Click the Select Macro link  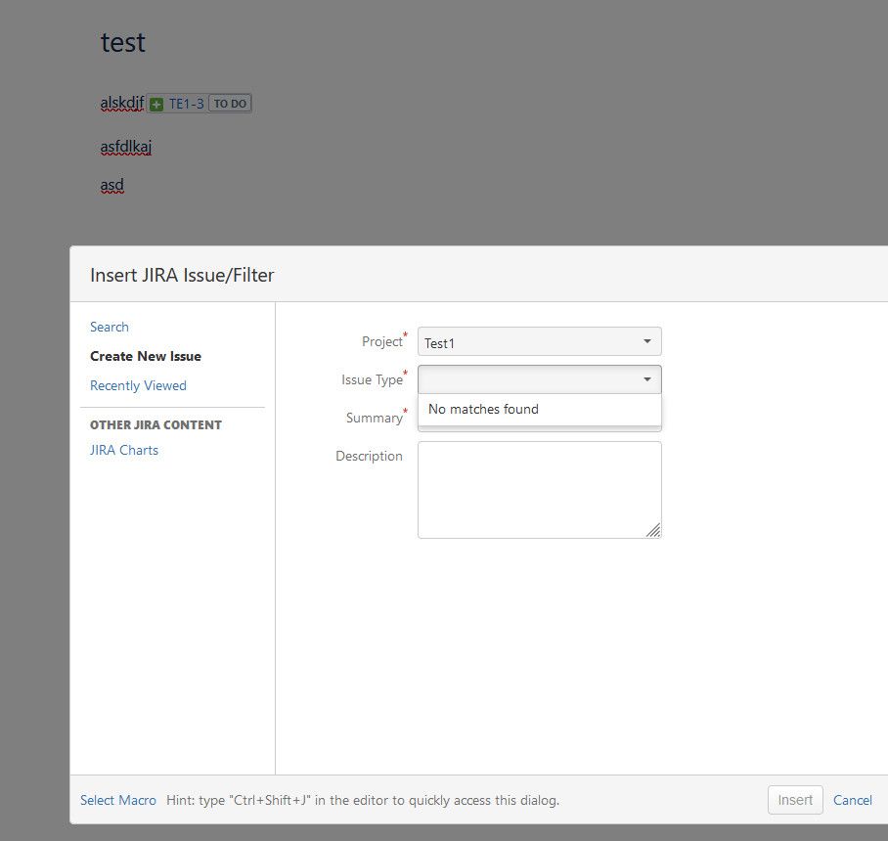[118, 800]
